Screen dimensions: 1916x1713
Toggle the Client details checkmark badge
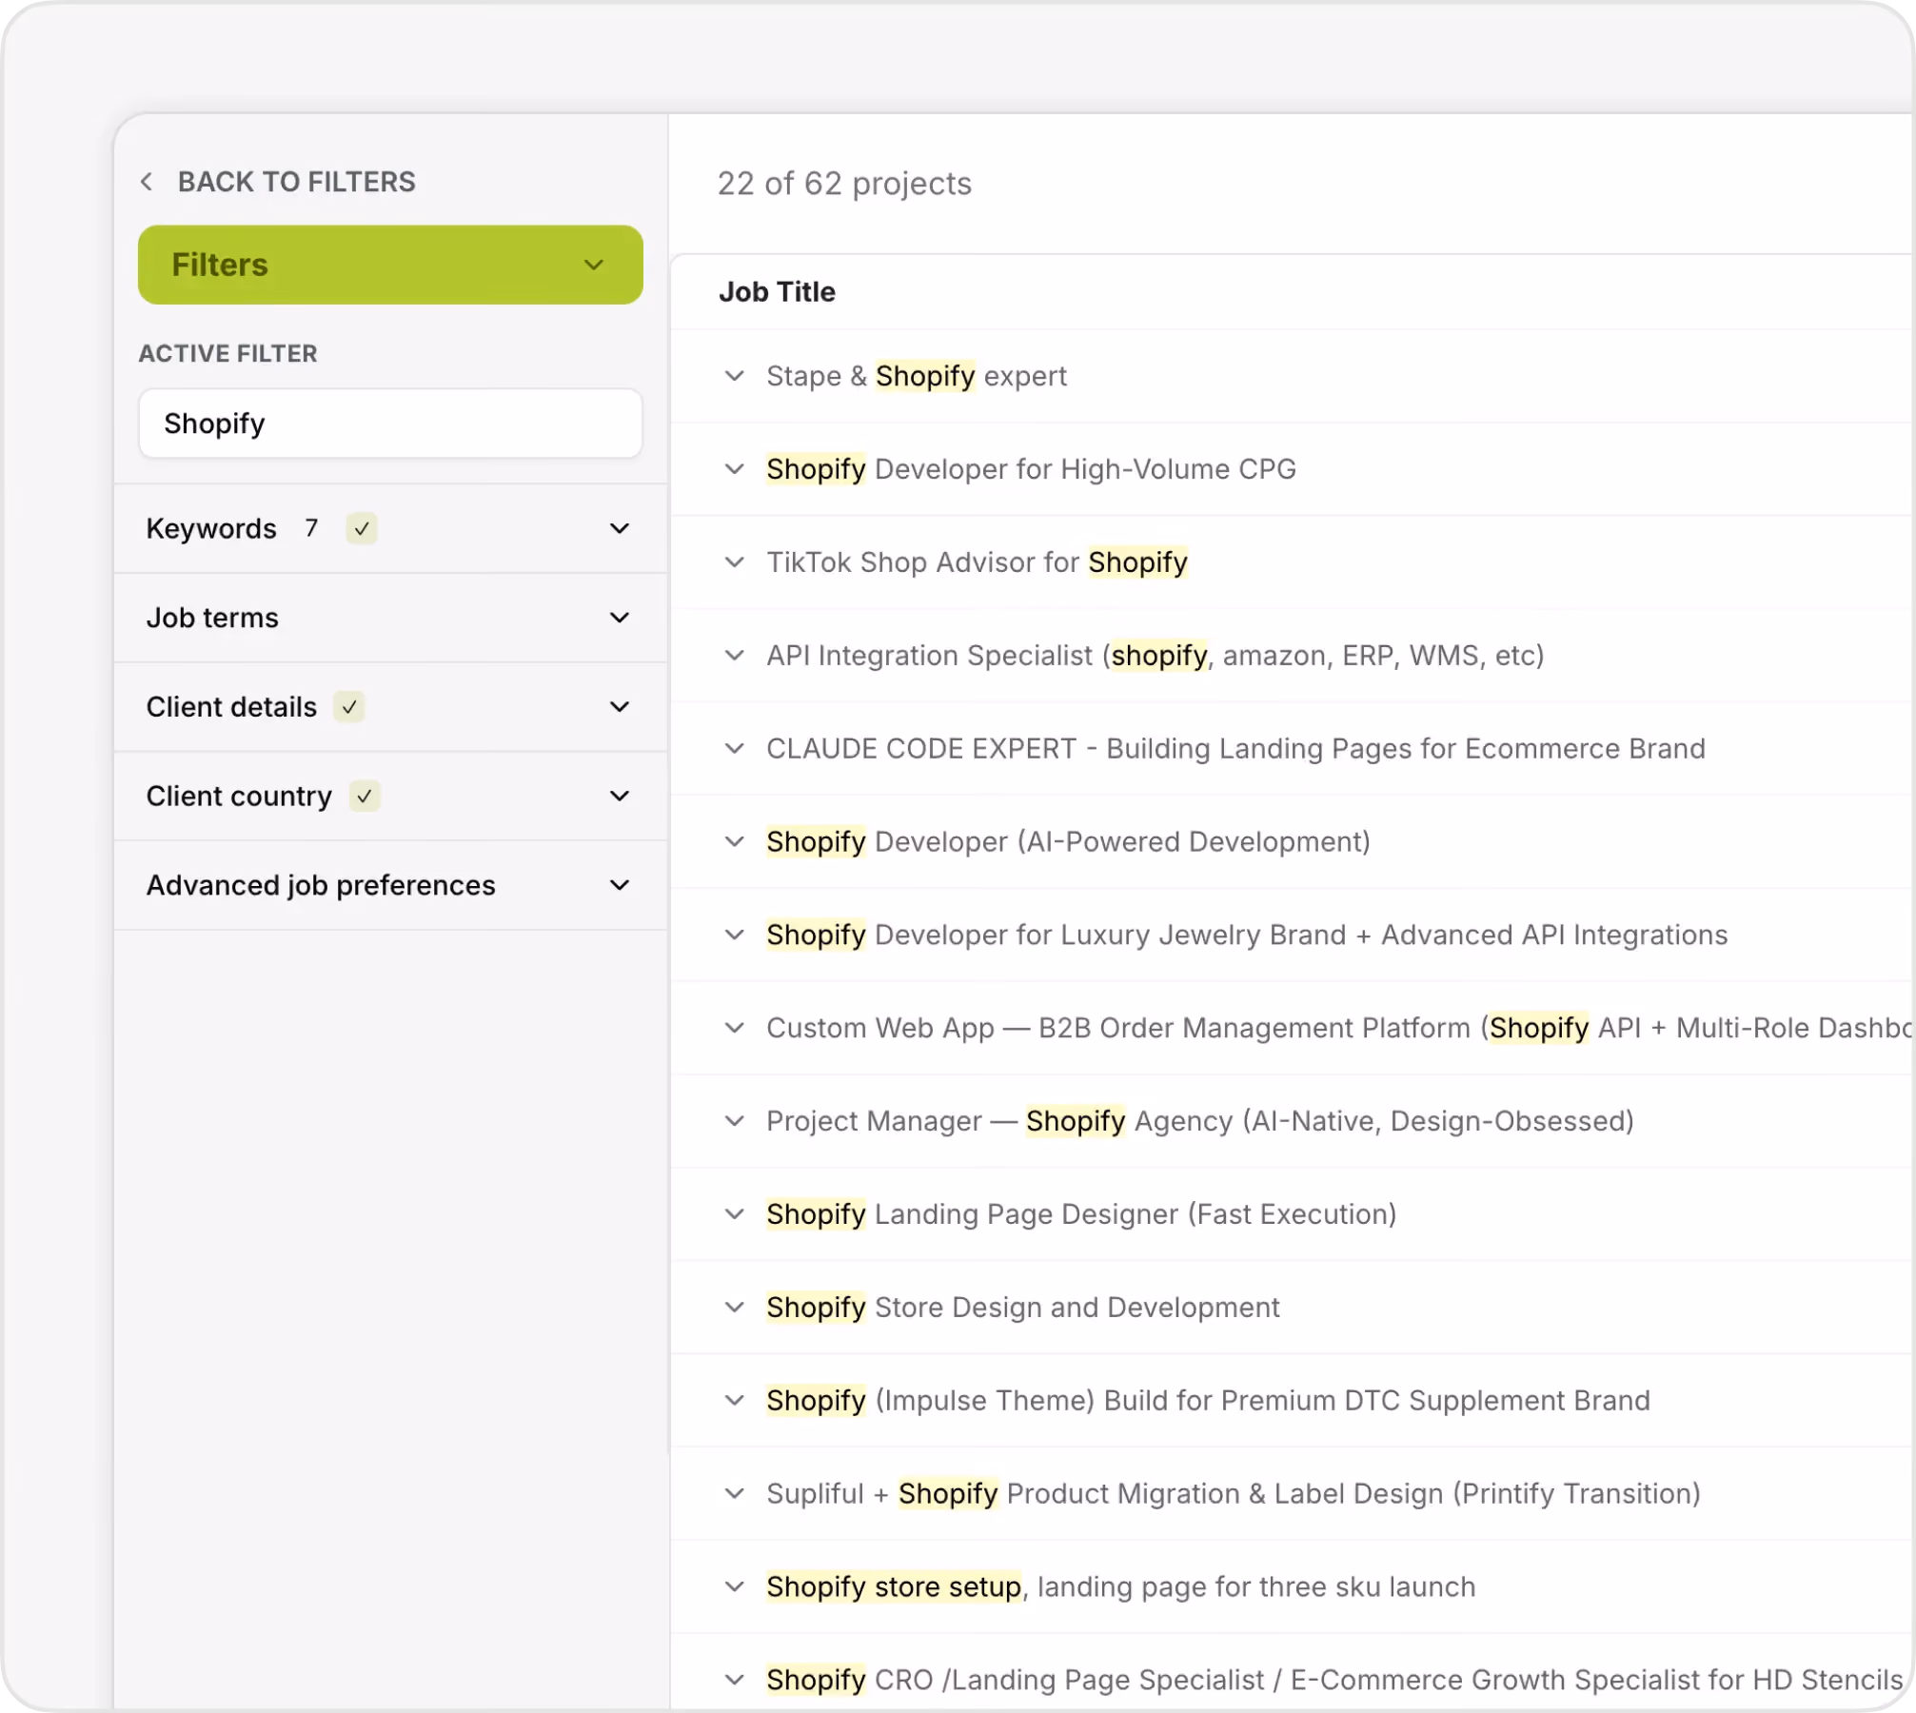[x=349, y=707]
